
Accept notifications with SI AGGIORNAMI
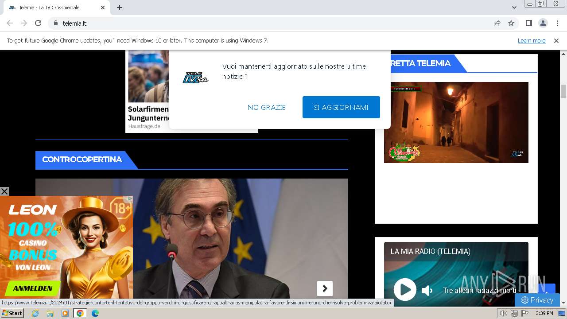[x=341, y=107]
